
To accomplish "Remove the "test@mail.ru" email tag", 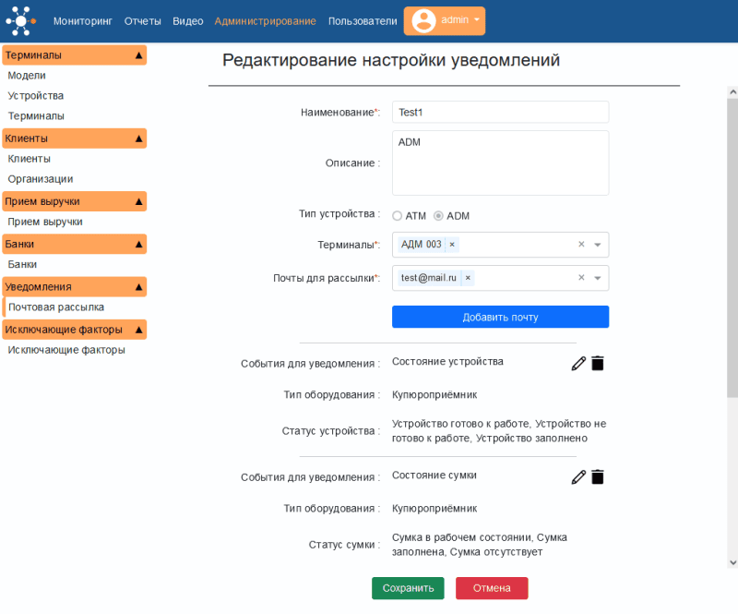I will click(x=468, y=277).
